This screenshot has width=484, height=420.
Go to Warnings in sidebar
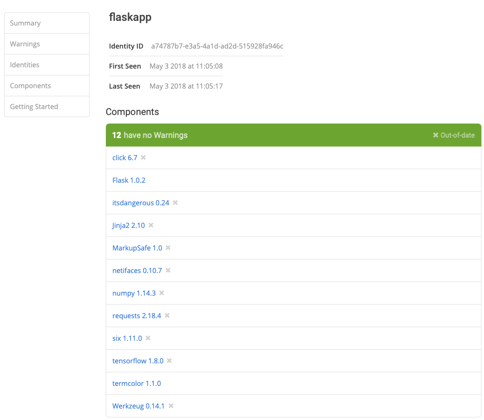tap(47, 44)
